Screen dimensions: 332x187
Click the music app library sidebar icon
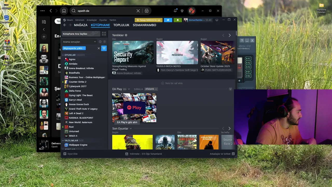tap(44, 22)
